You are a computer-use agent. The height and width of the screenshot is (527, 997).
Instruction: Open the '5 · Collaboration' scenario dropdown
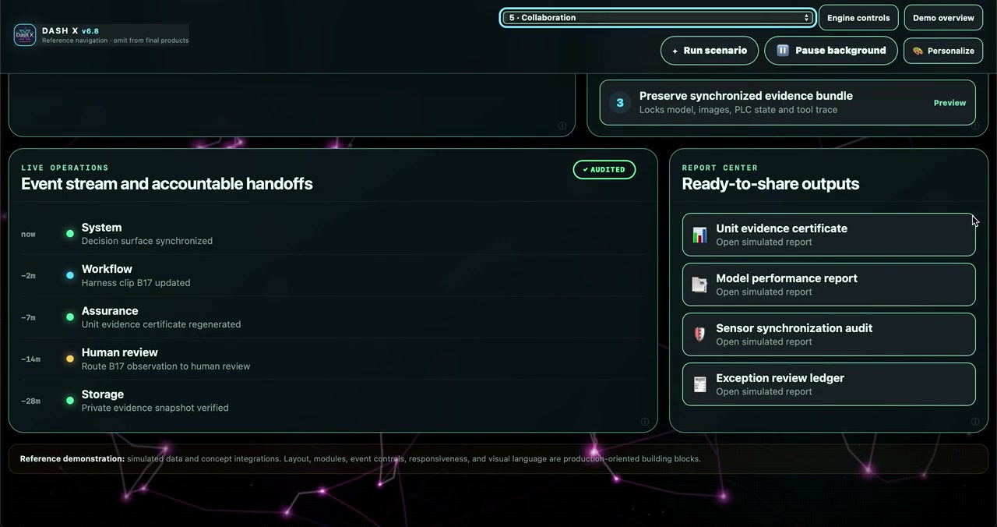coord(658,18)
